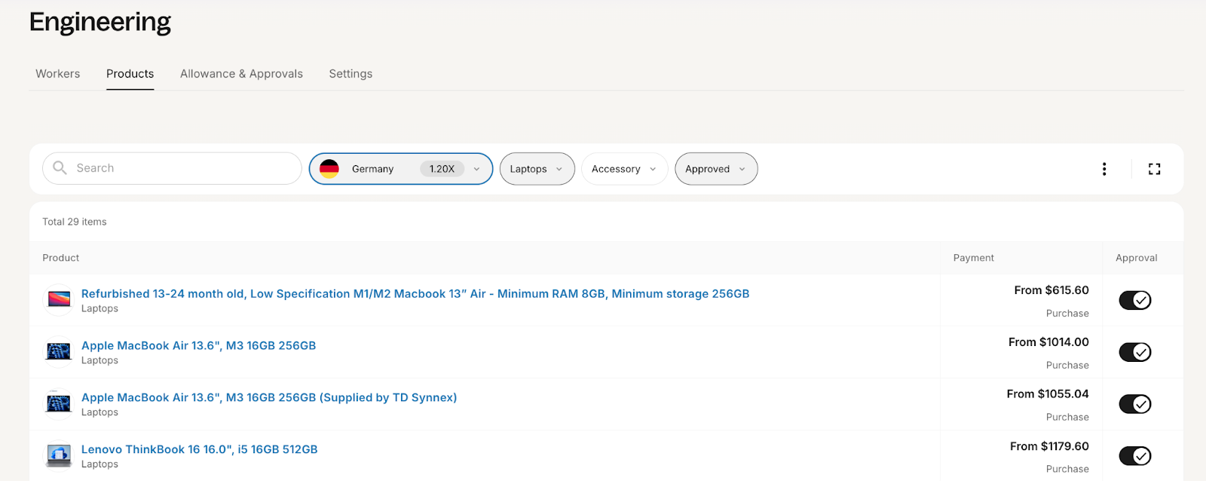Open the TD Synnex MacBook Air thumbnail
This screenshot has height=481, width=1206.
coord(59,404)
